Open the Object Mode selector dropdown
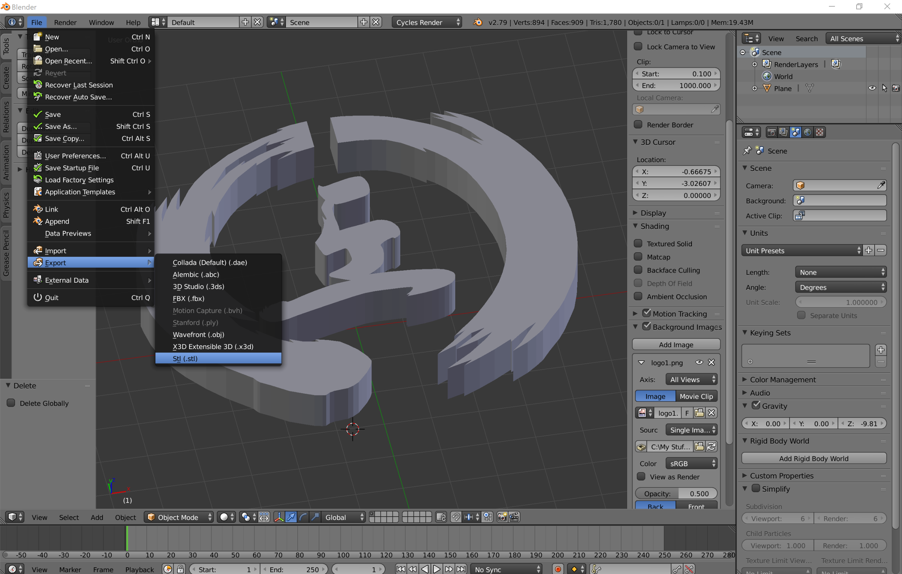The image size is (902, 574). coord(179,517)
